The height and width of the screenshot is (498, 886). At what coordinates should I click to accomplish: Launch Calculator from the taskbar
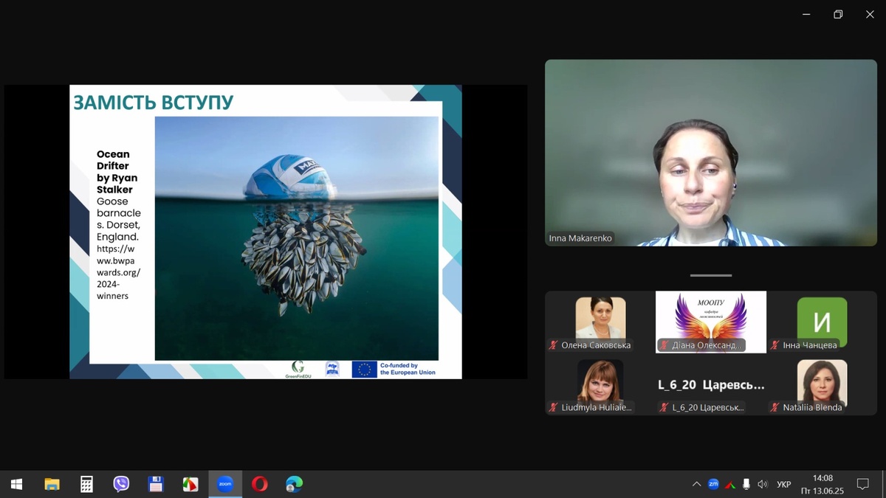86,484
